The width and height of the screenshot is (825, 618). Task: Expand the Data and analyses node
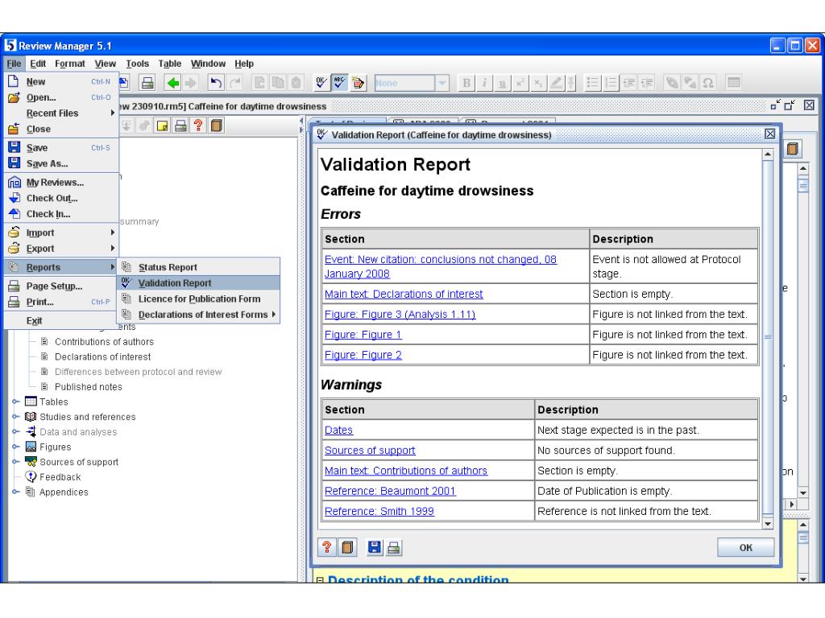[15, 432]
